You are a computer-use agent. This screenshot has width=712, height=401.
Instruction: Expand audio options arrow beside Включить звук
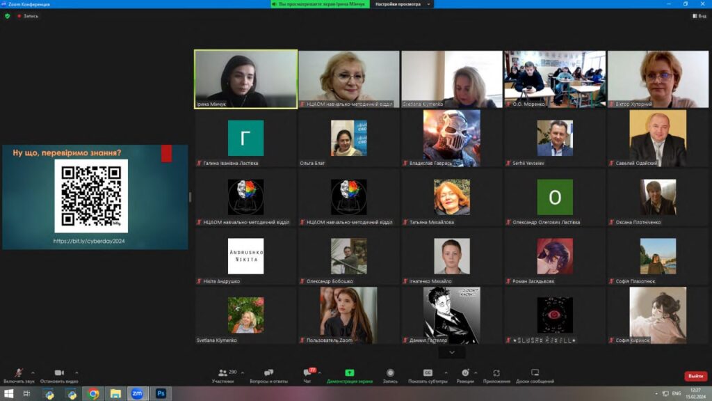[33, 372]
